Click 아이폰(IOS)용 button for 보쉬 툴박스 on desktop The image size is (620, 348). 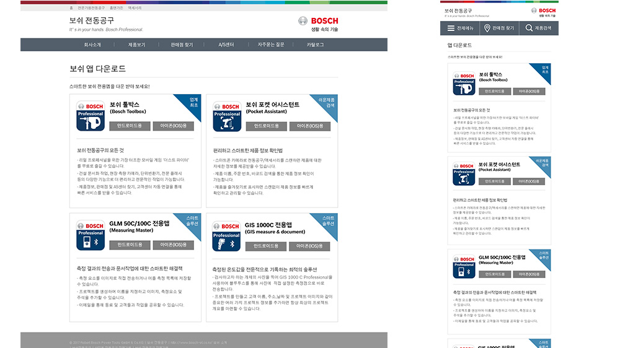(x=173, y=126)
